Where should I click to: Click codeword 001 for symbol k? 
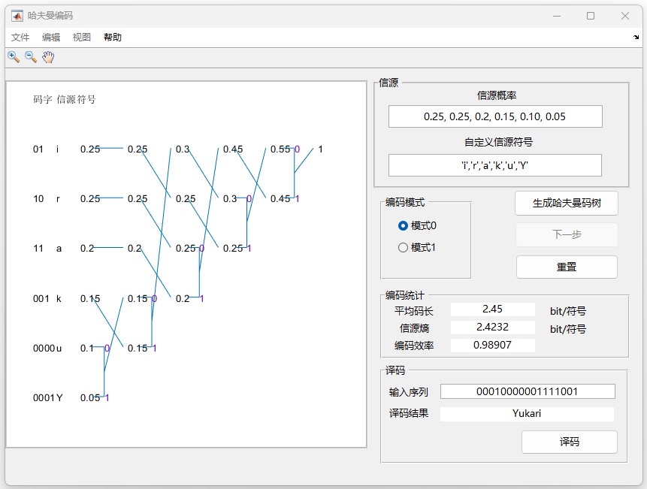[41, 298]
